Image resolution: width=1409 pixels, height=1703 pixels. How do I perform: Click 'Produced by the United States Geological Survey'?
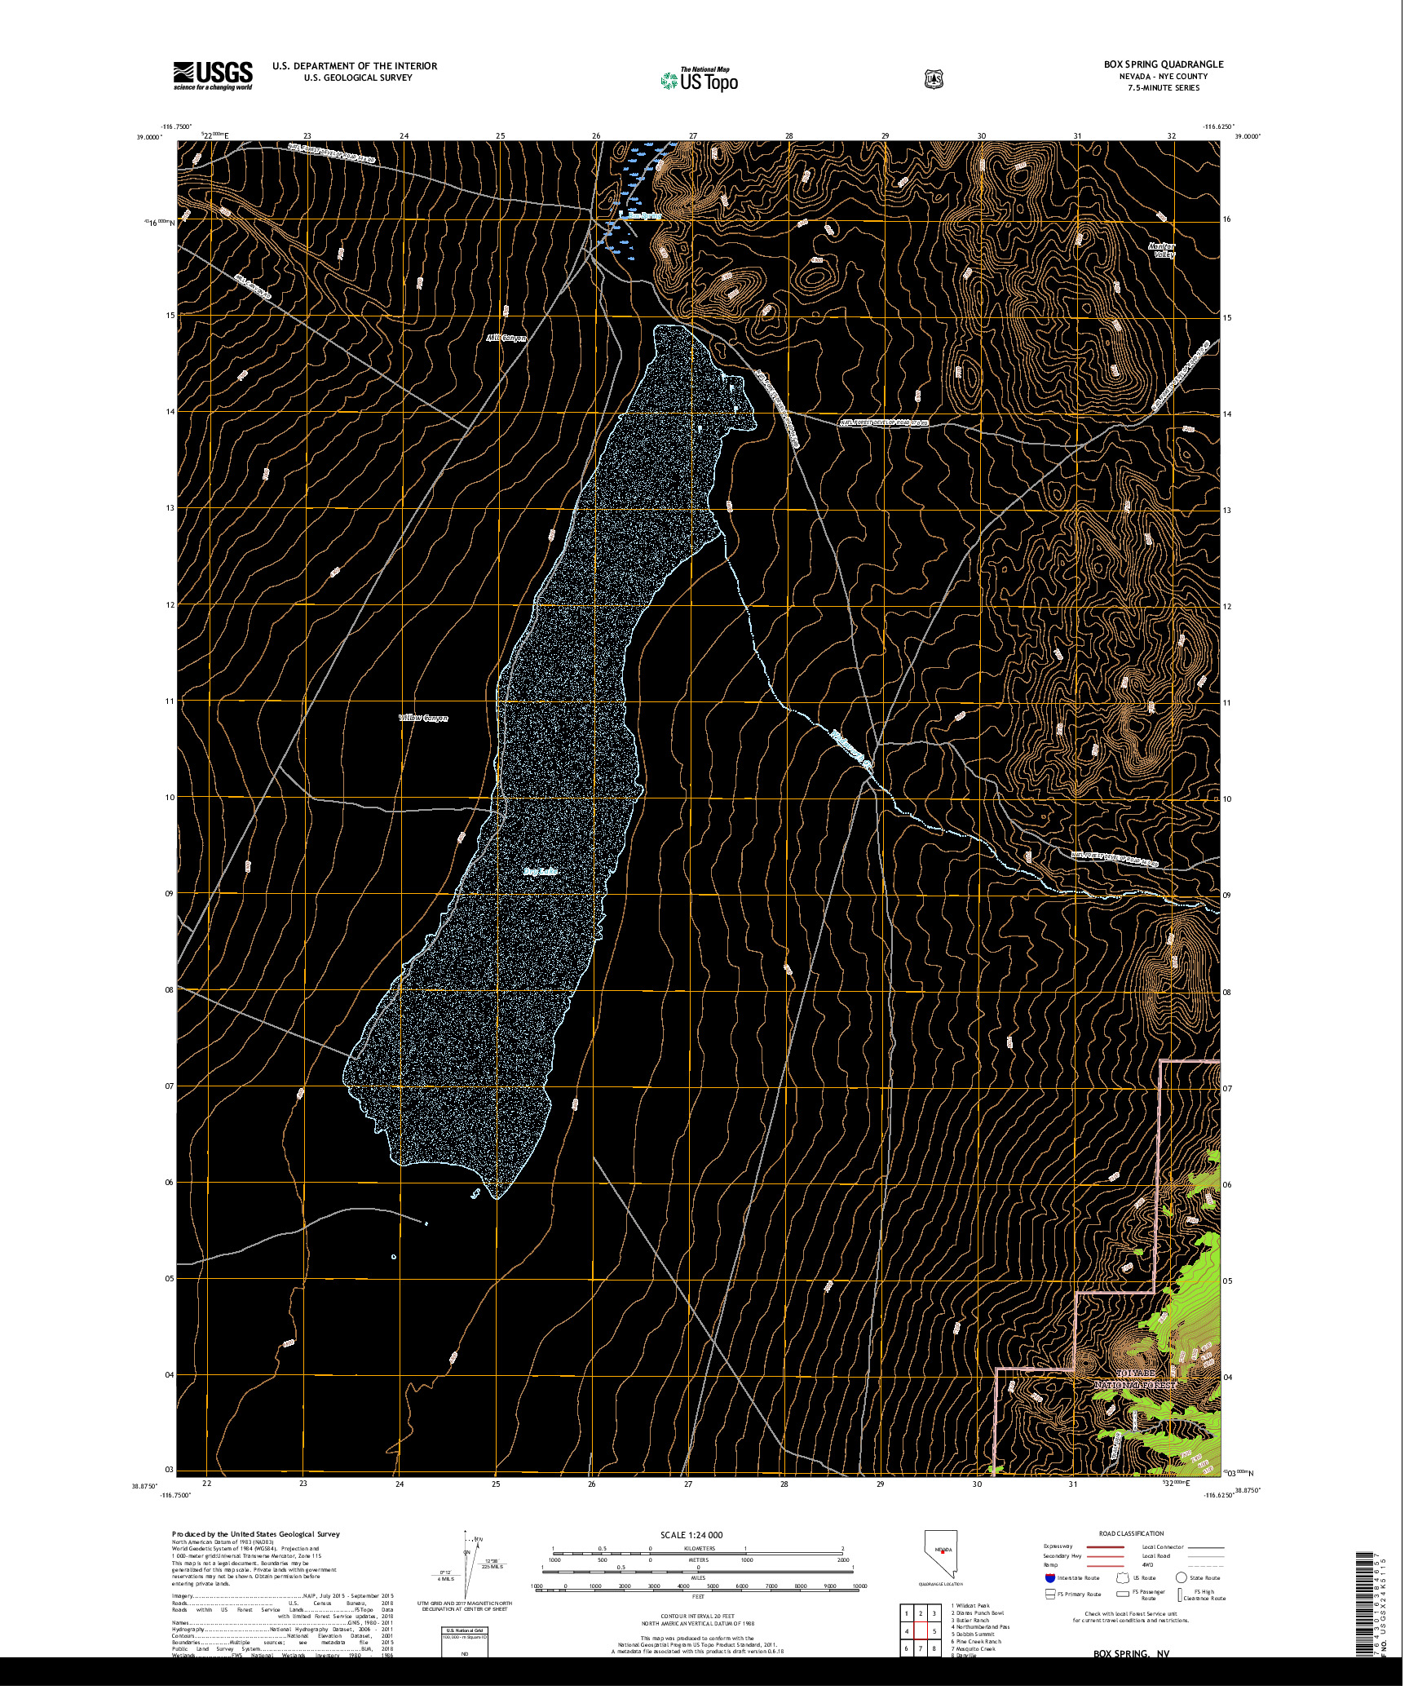click(x=256, y=1534)
